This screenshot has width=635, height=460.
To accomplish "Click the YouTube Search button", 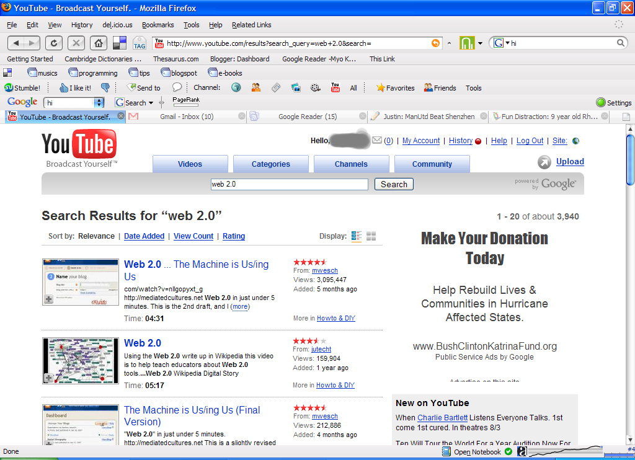I will click(x=394, y=184).
